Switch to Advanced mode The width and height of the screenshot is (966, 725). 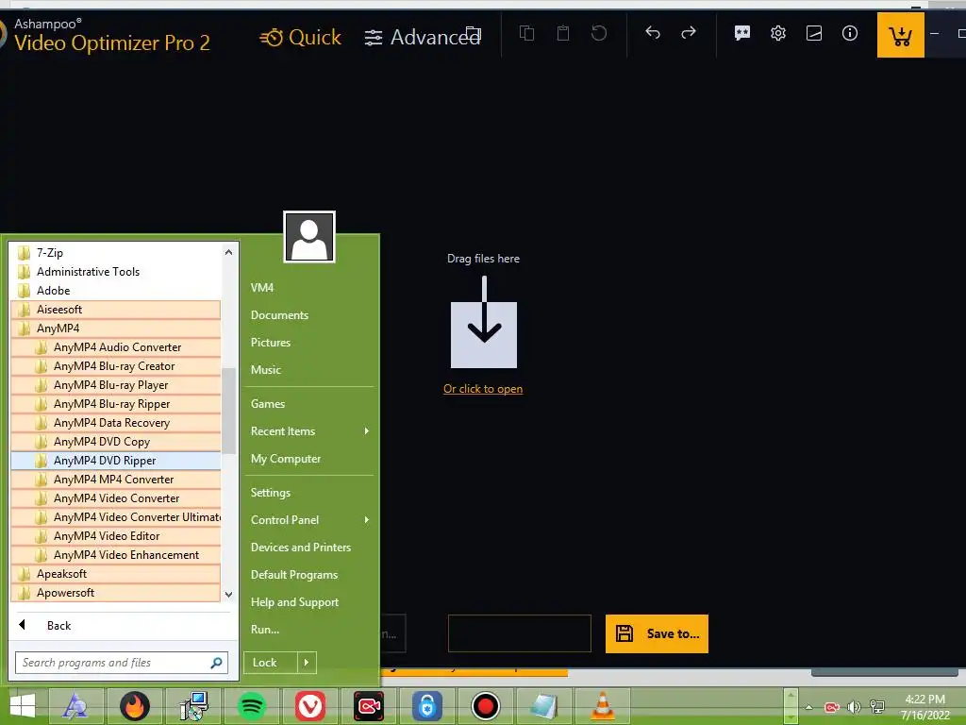tap(423, 38)
